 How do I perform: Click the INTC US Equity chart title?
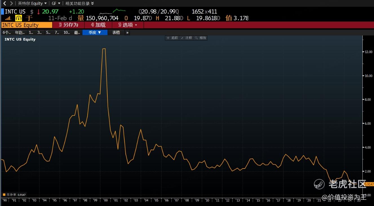20,39
